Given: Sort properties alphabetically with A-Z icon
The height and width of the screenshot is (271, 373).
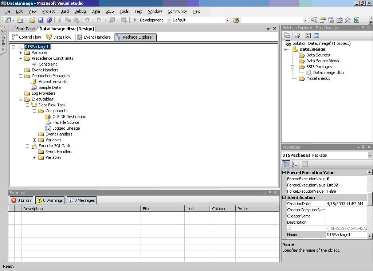Looking at the screenshot, I should click(294, 164).
